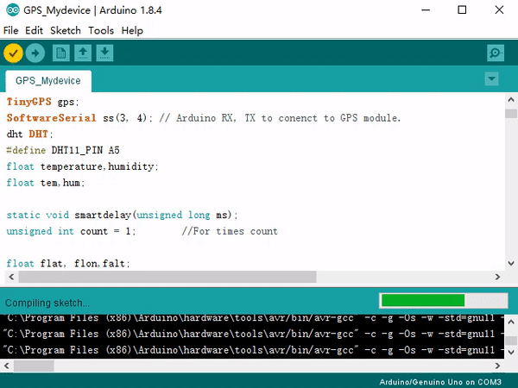Viewport: 518px width, 388px height.
Task: Click console horizontal scrollbar left arrow
Action: click(x=7, y=366)
